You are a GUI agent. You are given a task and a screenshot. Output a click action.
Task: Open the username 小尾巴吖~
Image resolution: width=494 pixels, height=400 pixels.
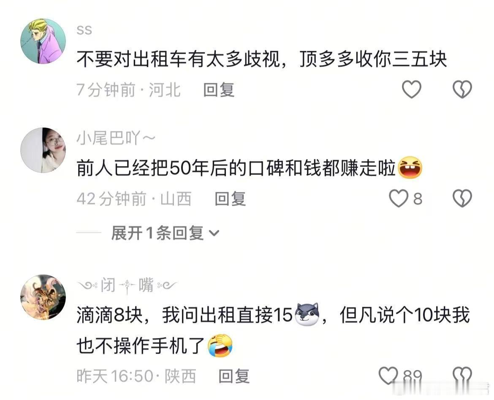116,139
